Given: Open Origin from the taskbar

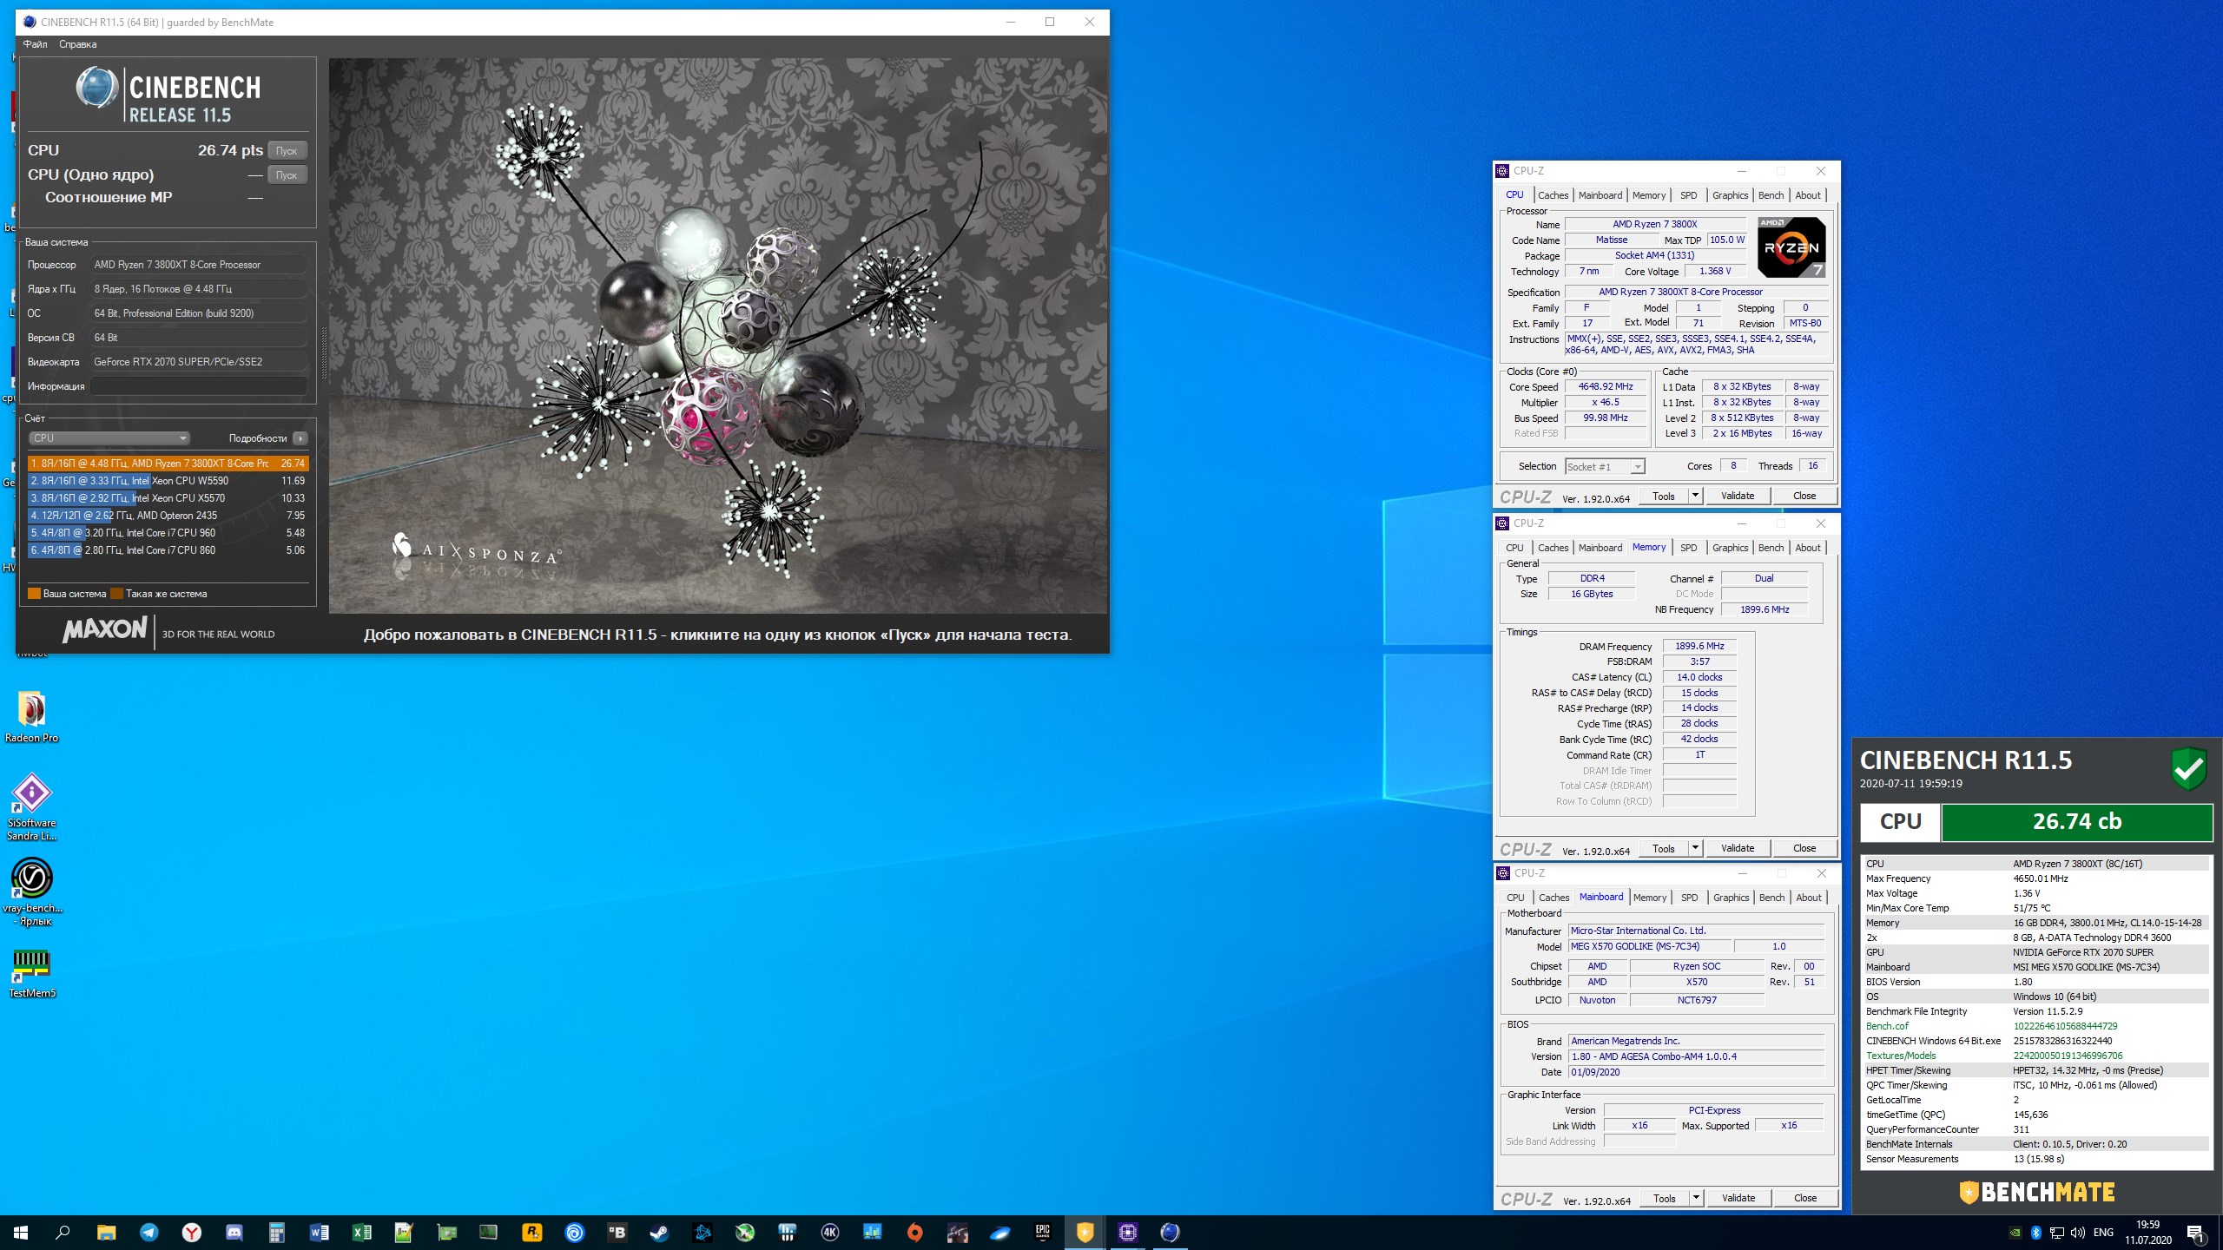Looking at the screenshot, I should coord(915,1232).
